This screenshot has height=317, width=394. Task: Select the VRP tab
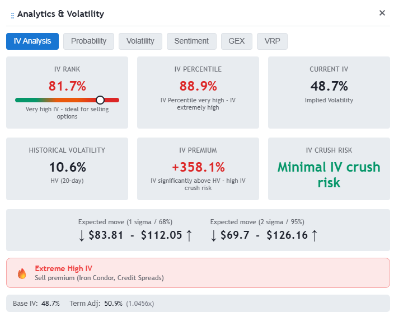tap(272, 41)
